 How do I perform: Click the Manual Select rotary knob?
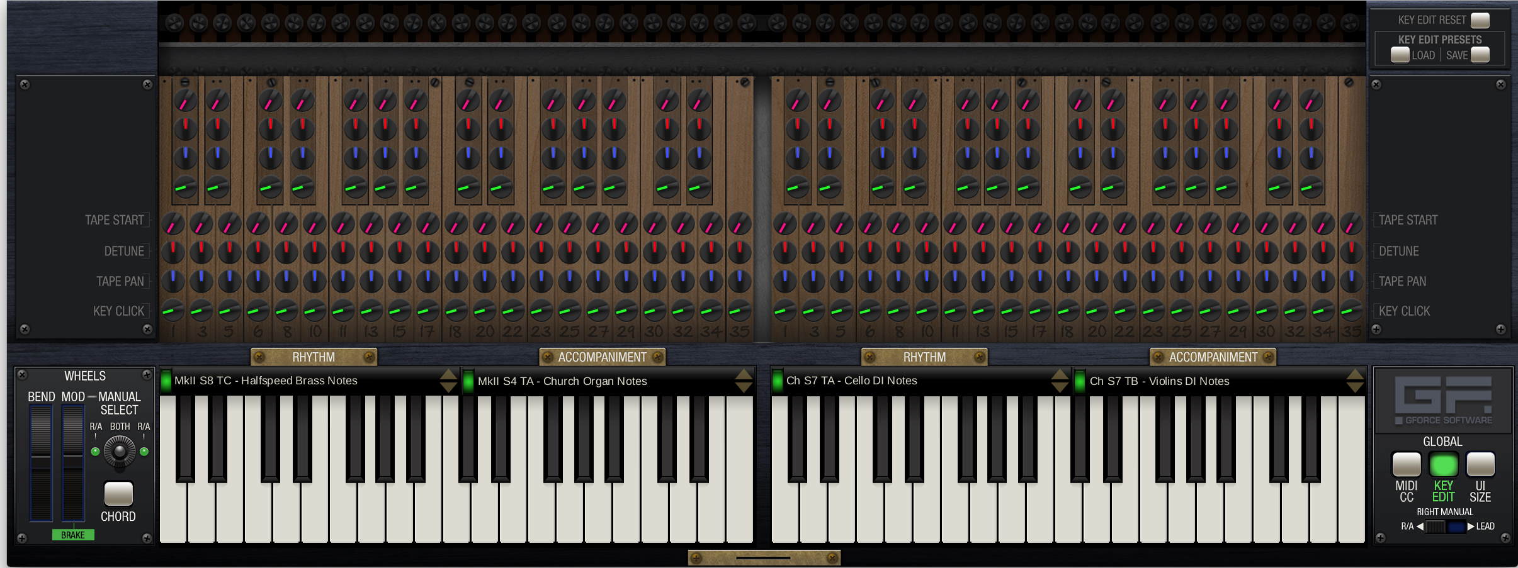tap(119, 451)
